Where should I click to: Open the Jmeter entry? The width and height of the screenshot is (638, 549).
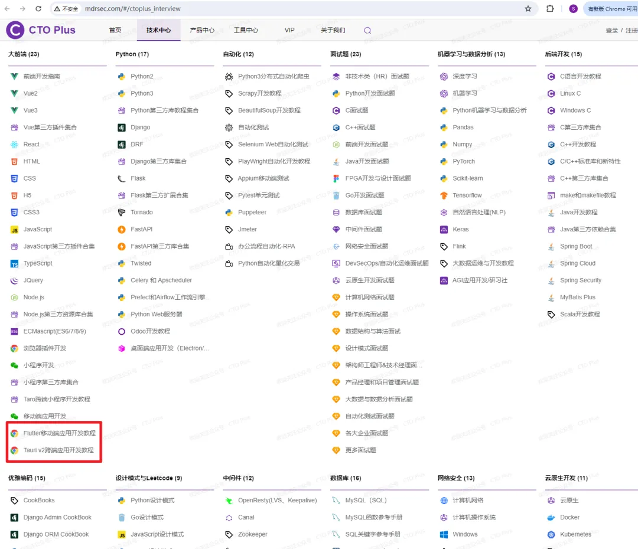248,230
